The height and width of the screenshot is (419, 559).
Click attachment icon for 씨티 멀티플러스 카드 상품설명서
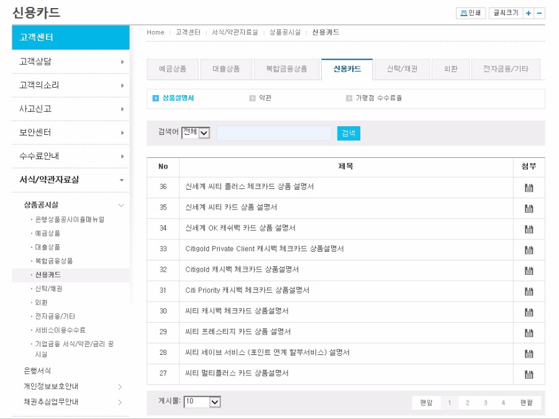(529, 374)
